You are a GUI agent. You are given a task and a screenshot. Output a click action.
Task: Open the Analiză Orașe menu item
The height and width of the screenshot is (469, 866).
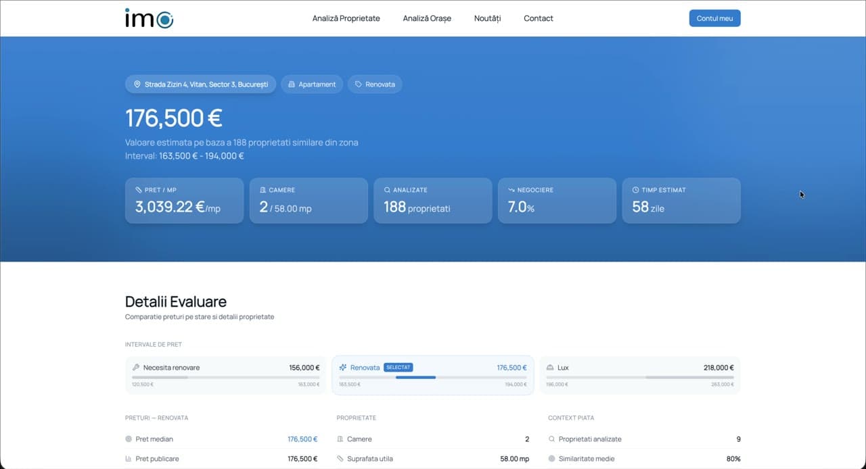[427, 18]
